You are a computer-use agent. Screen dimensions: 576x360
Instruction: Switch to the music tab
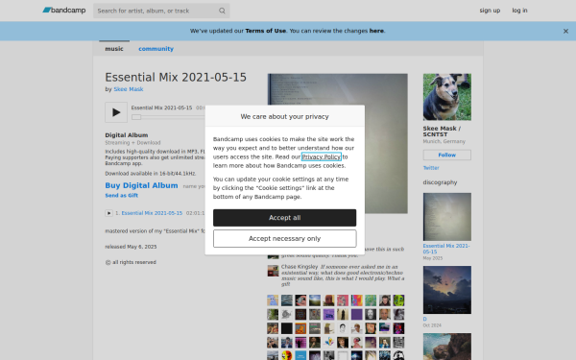114,49
